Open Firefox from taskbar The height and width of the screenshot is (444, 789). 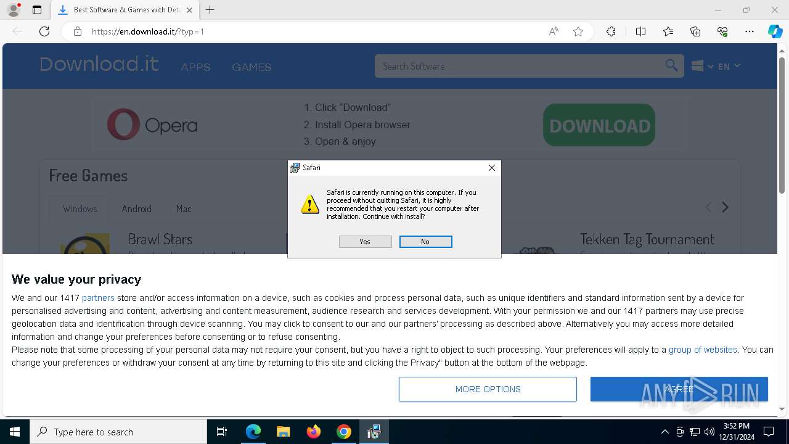(314, 432)
